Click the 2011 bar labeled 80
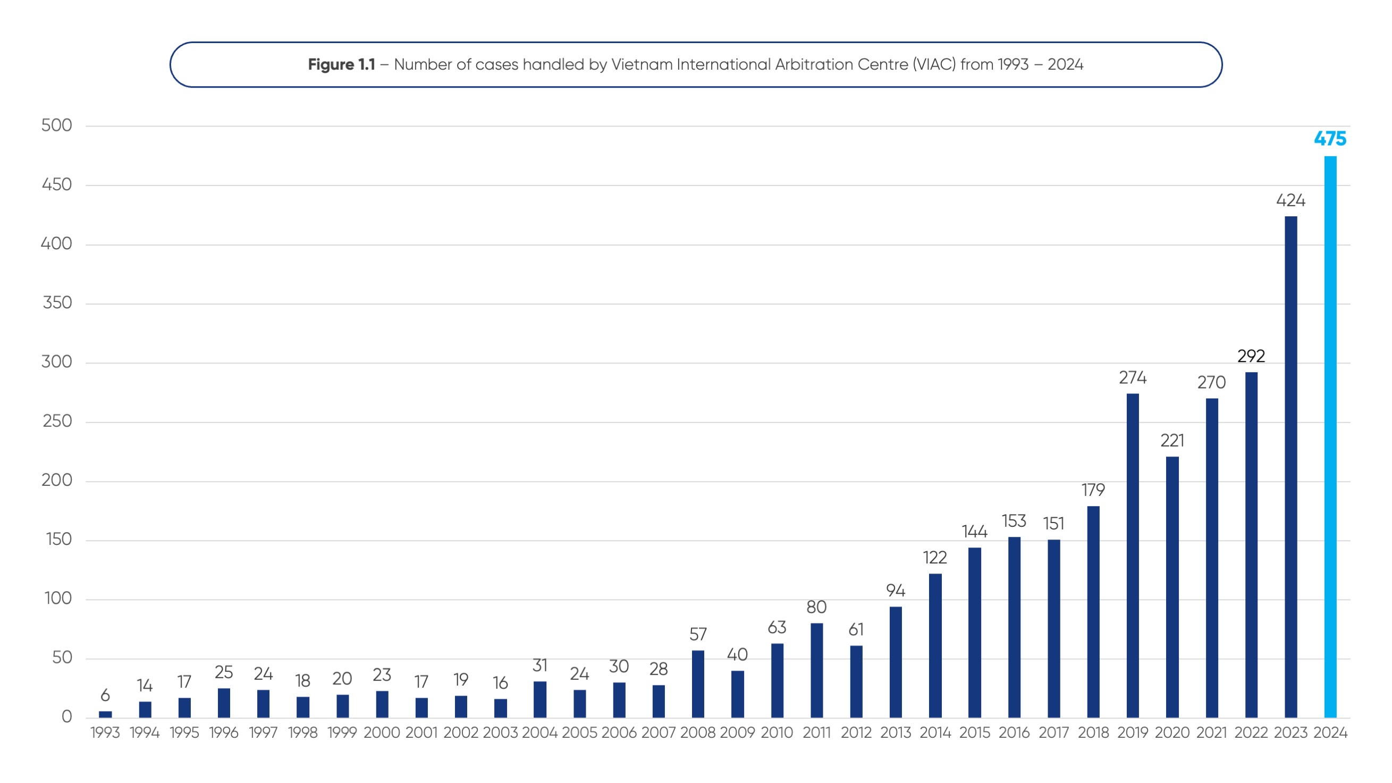This screenshot has width=1392, height=783. (816, 670)
